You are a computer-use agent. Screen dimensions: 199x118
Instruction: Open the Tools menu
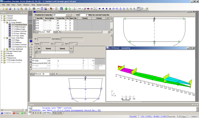pyautogui.click(x=19, y=5)
